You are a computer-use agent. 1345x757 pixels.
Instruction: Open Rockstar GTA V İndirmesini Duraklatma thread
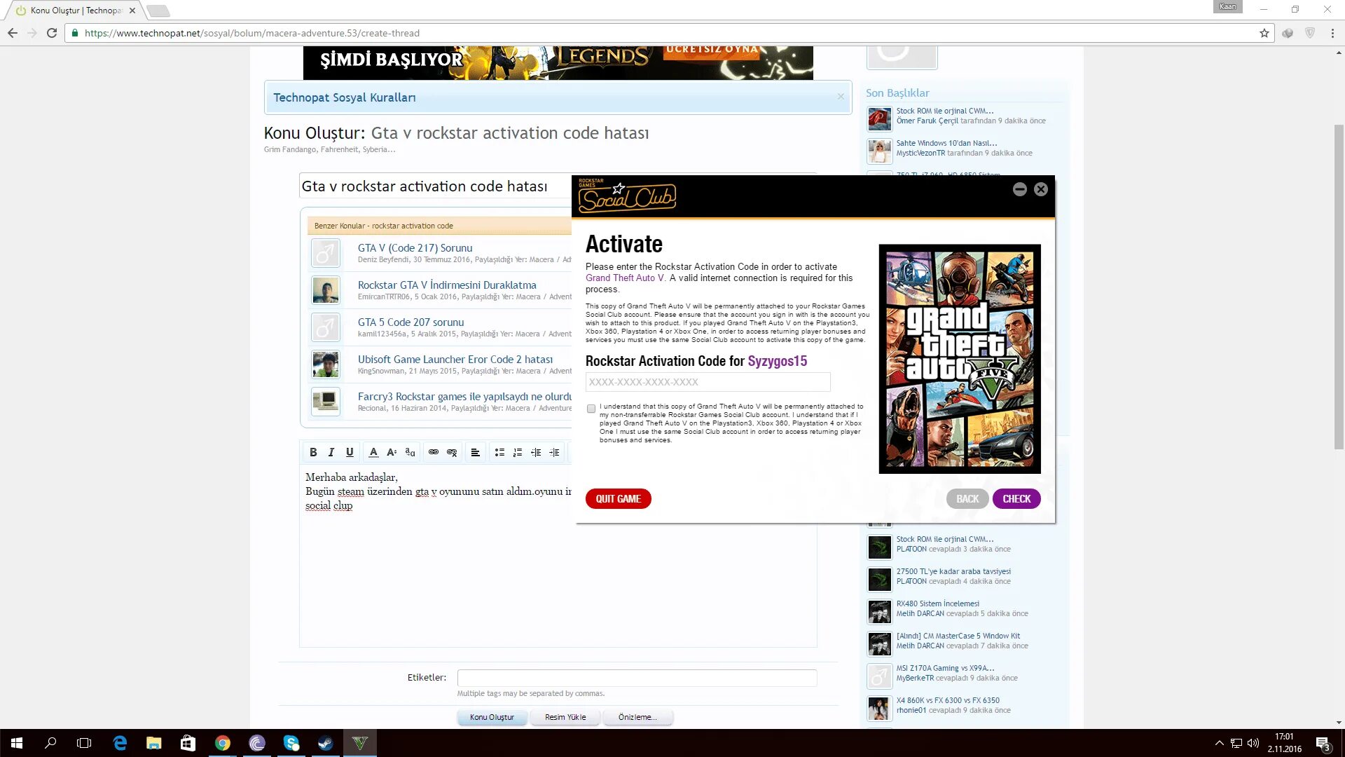point(447,285)
